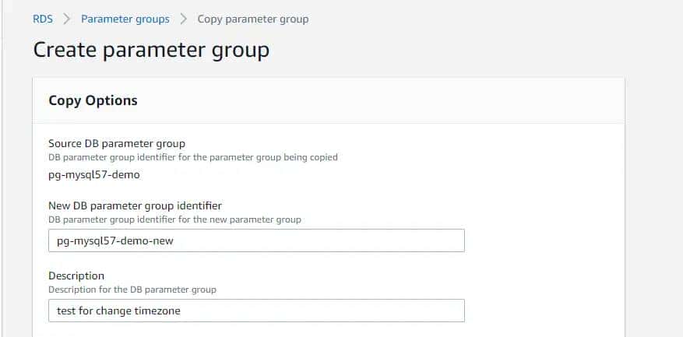This screenshot has width=683, height=337.
Task: Click chevron separator after RDS breadcrumb
Action: point(67,19)
